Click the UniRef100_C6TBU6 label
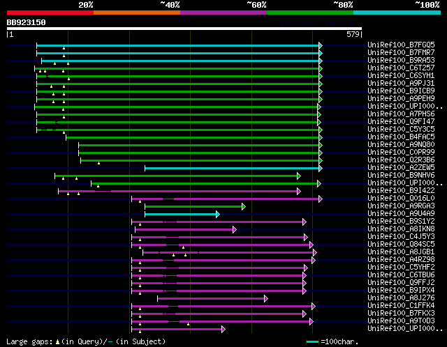The image size is (447, 347). pyautogui.click(x=401, y=275)
